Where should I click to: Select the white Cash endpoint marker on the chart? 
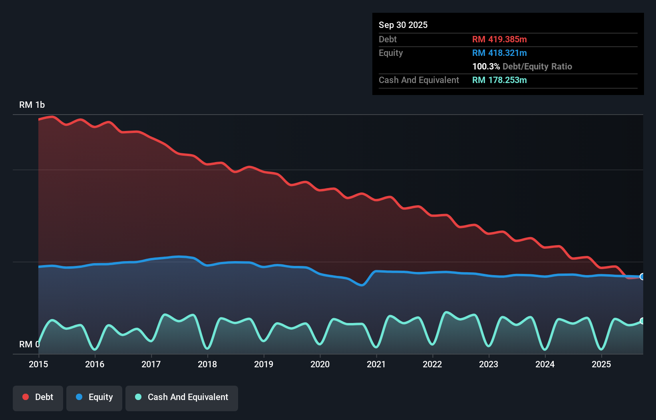point(642,321)
